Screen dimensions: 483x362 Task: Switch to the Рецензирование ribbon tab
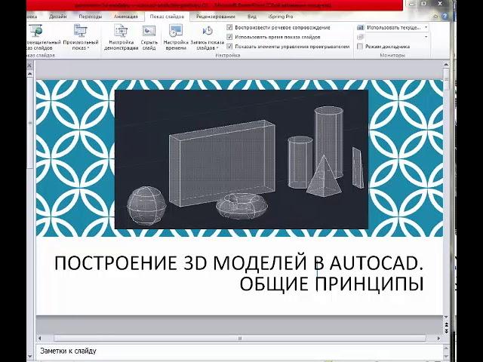pyautogui.click(x=215, y=17)
